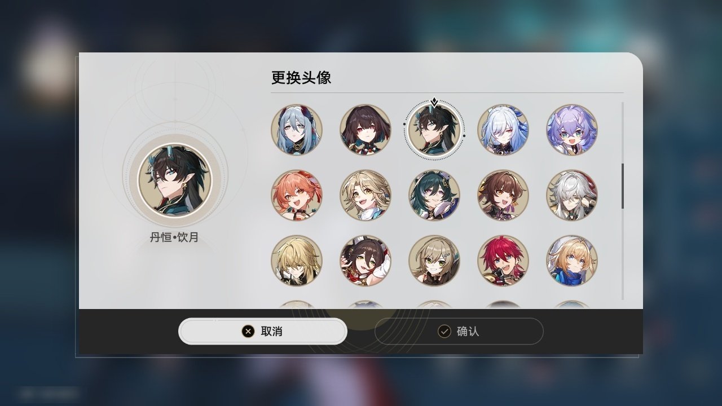Select the highlighted Dan Heng Imbibitor Lunae avatar
Screen dimensions: 722x406
(x=434, y=130)
